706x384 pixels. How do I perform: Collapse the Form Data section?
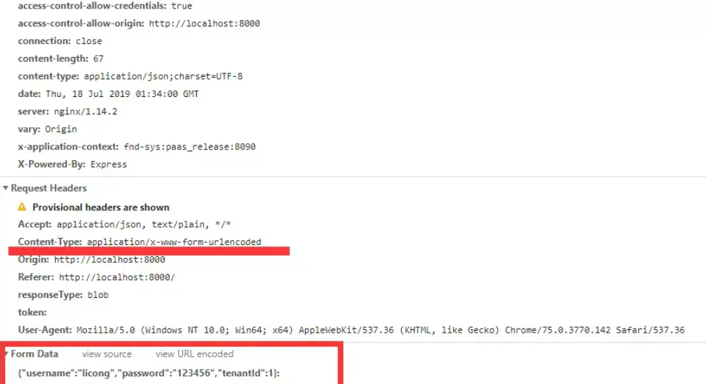click(6, 354)
